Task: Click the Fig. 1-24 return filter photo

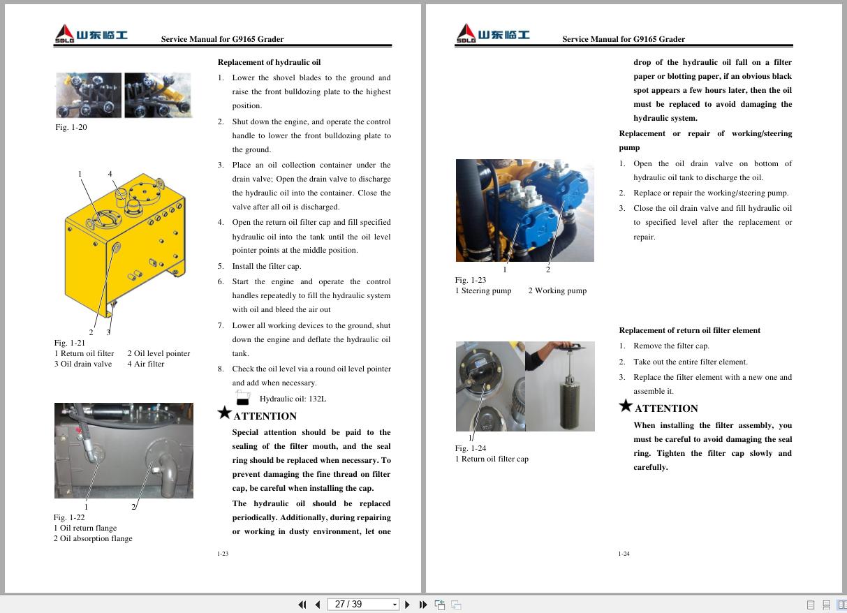Action: pos(524,386)
